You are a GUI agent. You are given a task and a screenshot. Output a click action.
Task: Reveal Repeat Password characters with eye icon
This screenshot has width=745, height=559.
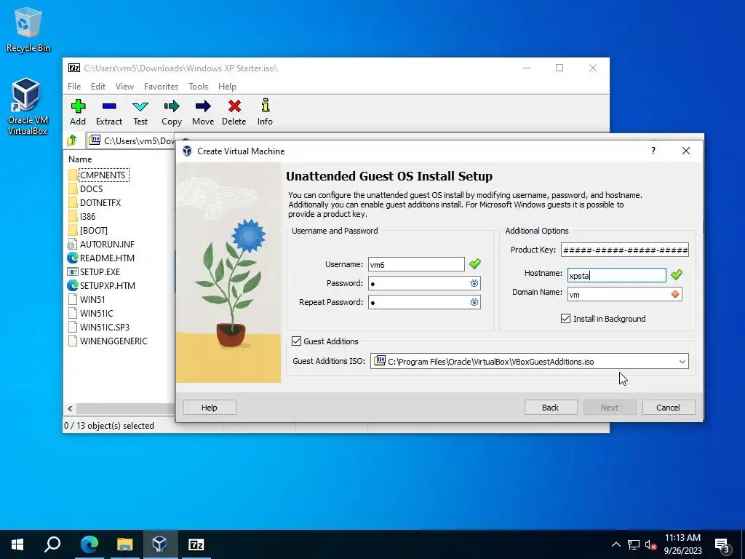[x=474, y=302]
